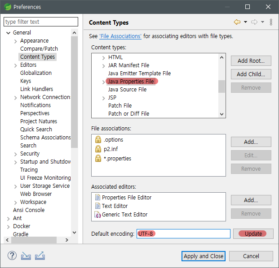Image resolution: width=279 pixels, height=268 pixels.
Task: Go back using yellow back arrow
Action: 237,22
